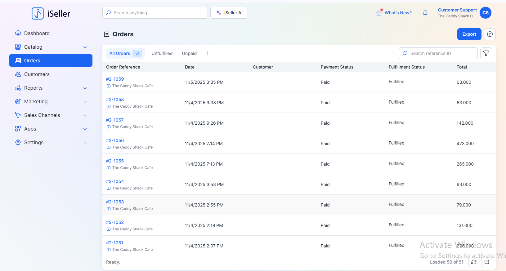The height and width of the screenshot is (271, 506).
Task: Click the help question mark icon
Action: (490, 34)
